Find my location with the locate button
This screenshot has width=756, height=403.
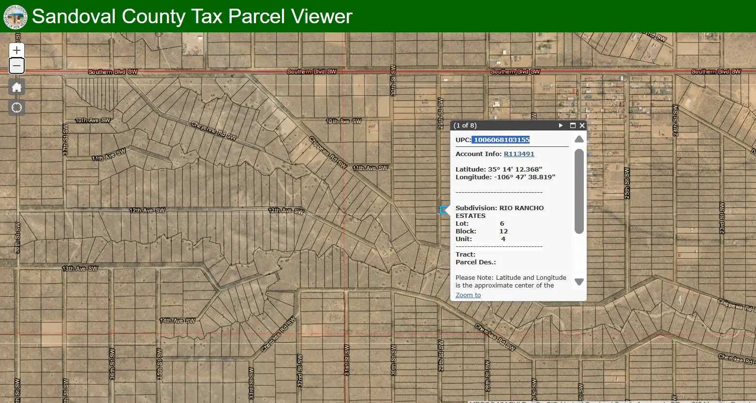tap(17, 107)
